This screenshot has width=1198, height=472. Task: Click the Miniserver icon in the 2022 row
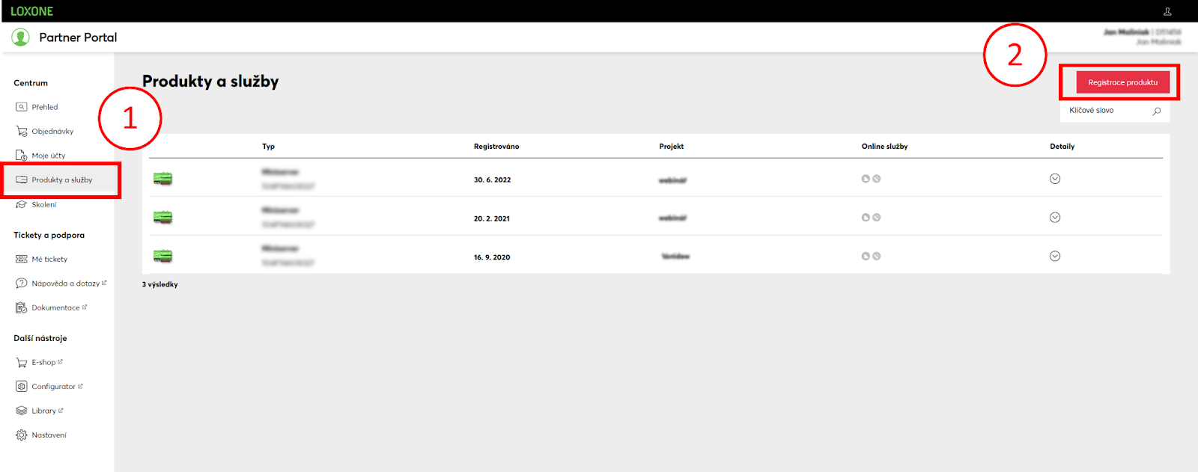(x=162, y=179)
